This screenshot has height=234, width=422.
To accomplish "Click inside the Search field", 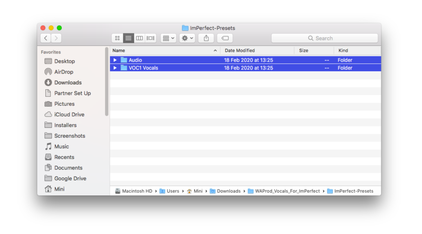I will click(324, 38).
